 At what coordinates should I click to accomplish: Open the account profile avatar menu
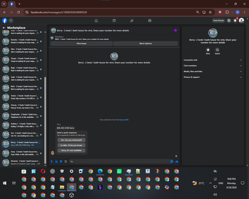(x=242, y=20)
